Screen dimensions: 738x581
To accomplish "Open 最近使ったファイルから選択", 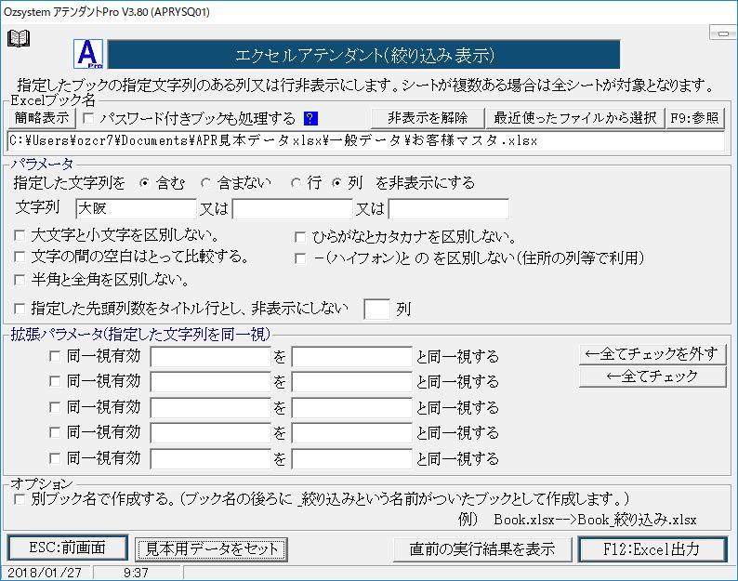I will tap(574, 118).
